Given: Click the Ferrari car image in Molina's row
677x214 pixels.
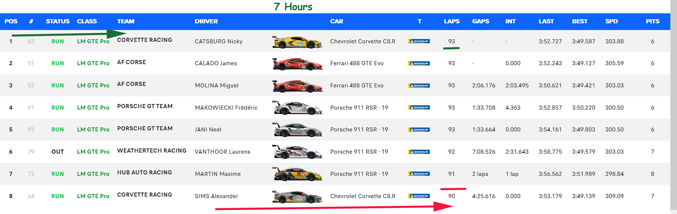Looking at the screenshot, I should [x=297, y=86].
